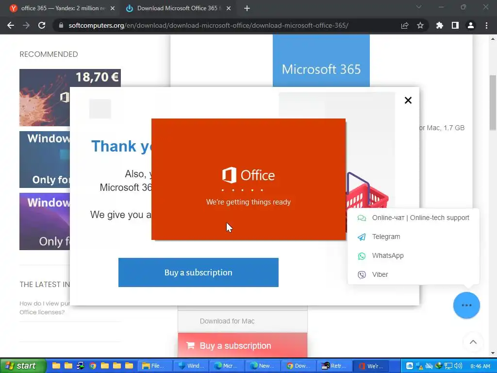497x373 pixels.
Task: Switch to Wind... taskbar window
Action: (x=191, y=366)
